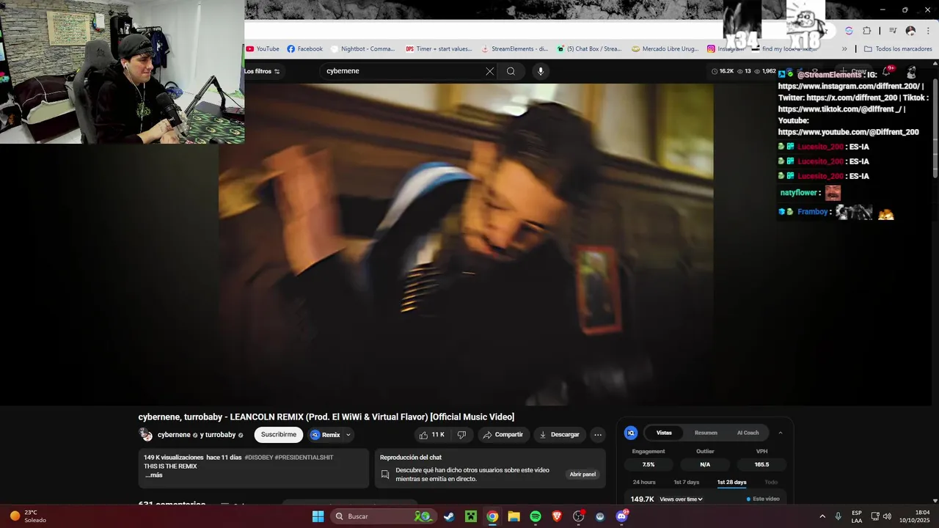The image size is (939, 528).
Task: Open File Explorer from the taskbar
Action: point(514,516)
